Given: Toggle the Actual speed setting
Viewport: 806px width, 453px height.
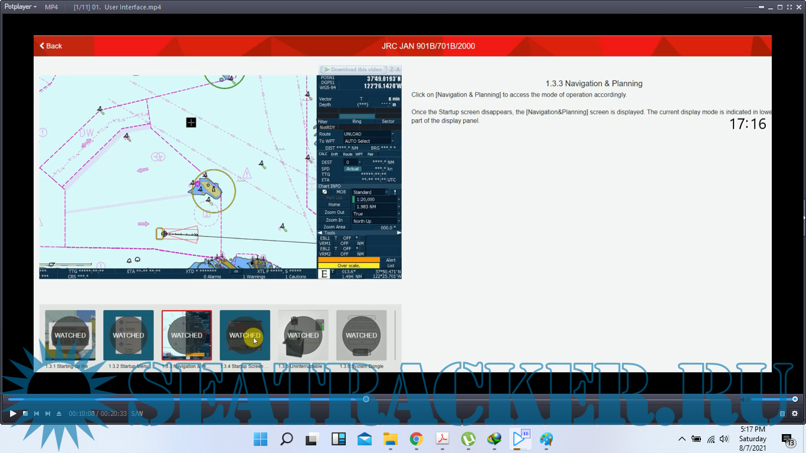Looking at the screenshot, I should pyautogui.click(x=353, y=169).
